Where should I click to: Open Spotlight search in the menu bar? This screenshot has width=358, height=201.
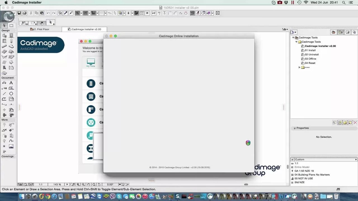pyautogui.click(x=344, y=3)
